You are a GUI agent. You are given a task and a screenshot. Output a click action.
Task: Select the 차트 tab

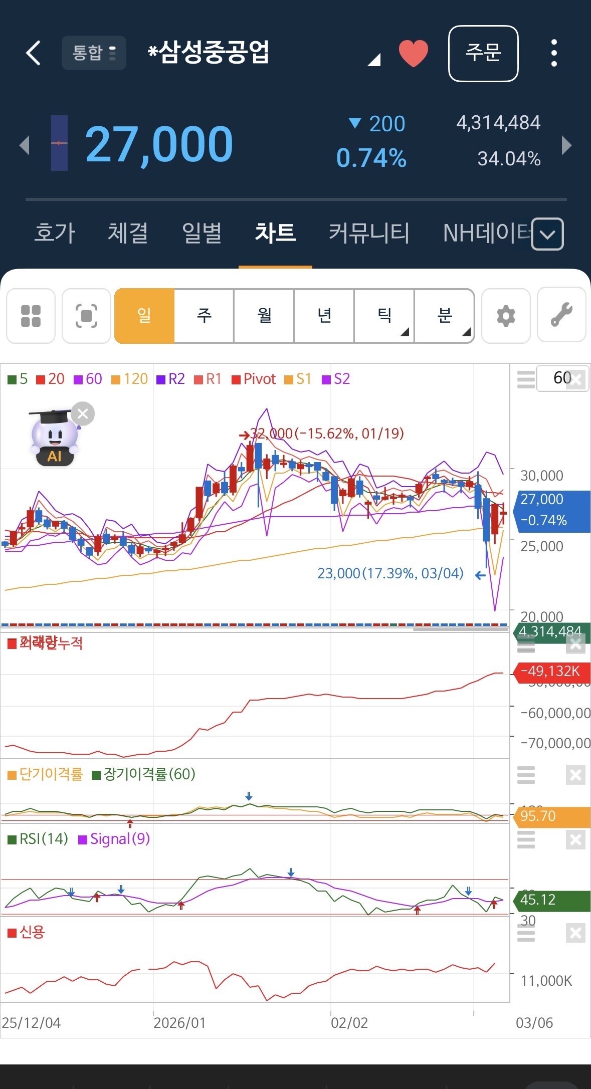[275, 233]
